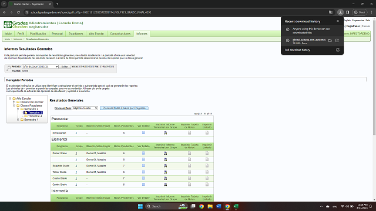Image resolution: width=376 pixels, height=211 pixels.
Task: Switch to the Planificación tab
Action: [38, 33]
